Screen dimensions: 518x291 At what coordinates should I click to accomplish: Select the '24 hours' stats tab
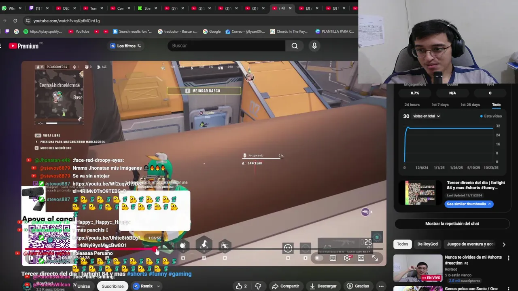pyautogui.click(x=412, y=105)
